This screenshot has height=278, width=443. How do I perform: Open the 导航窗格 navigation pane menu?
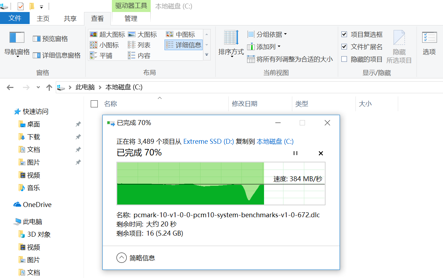[17, 45]
